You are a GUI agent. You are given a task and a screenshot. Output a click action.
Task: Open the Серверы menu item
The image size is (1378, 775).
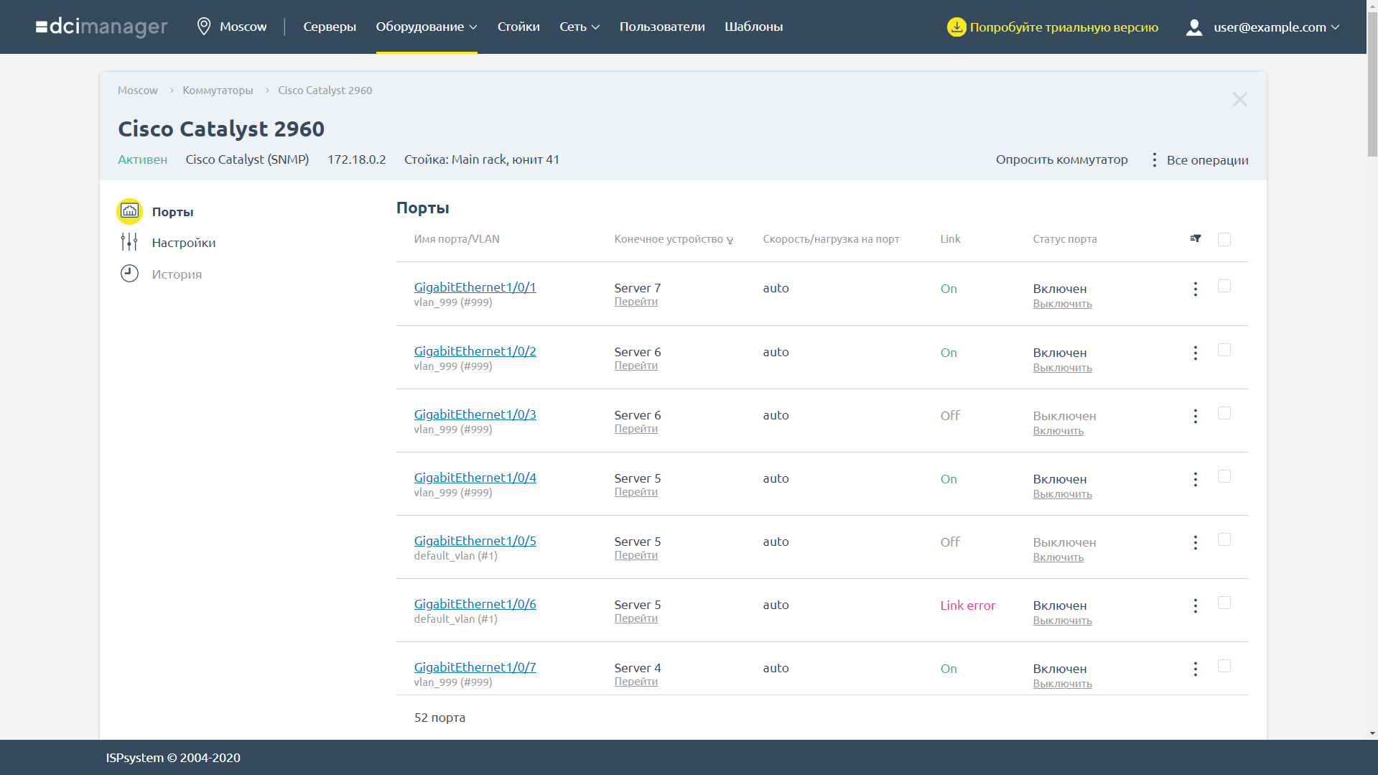(x=330, y=27)
